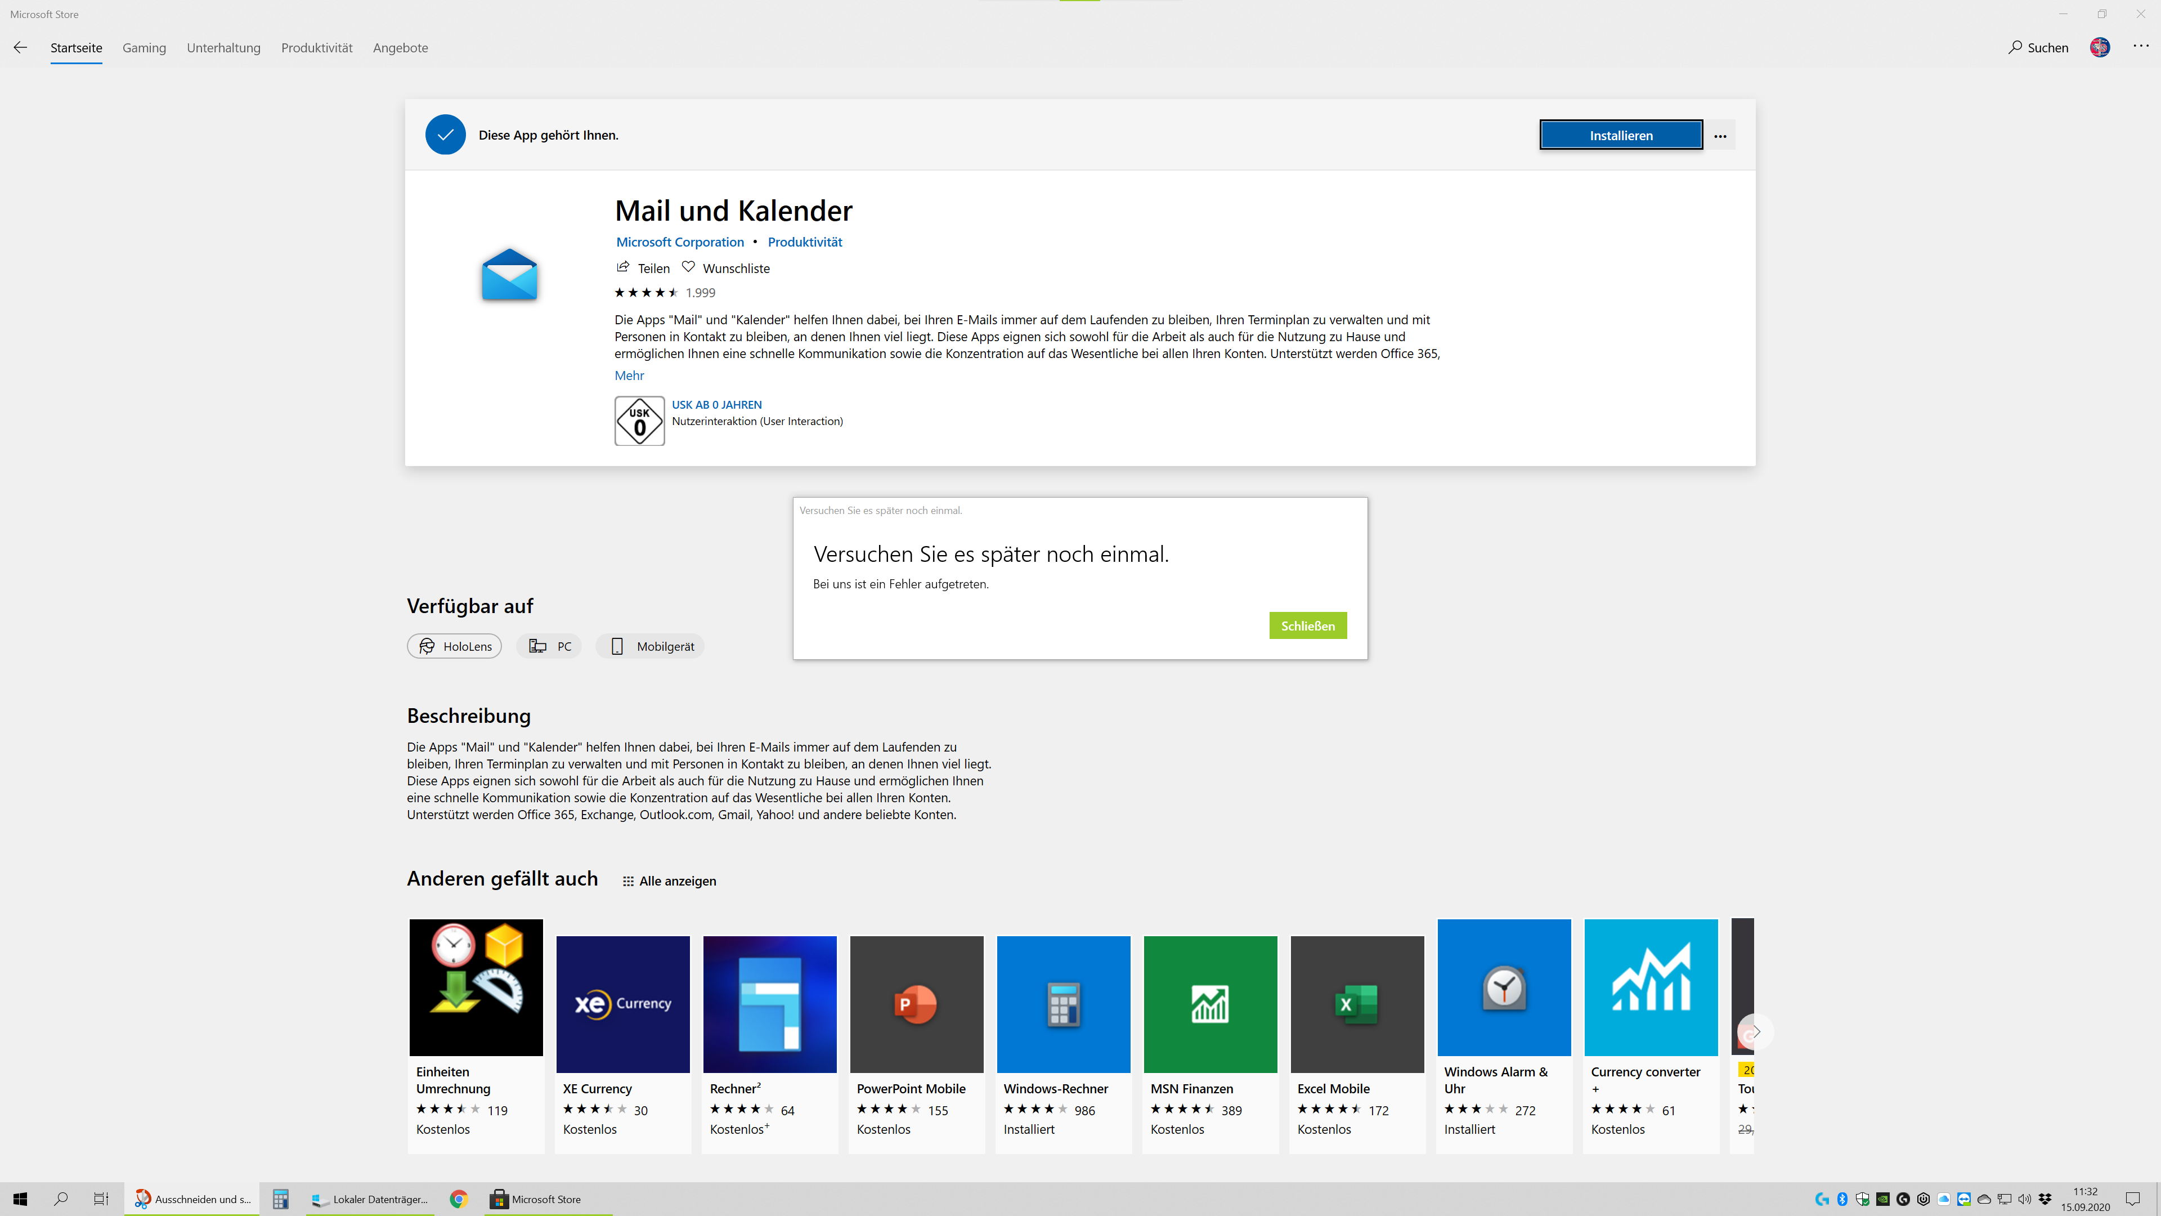The width and height of the screenshot is (2161, 1216).
Task: Click the Installieren button
Action: [x=1620, y=135]
